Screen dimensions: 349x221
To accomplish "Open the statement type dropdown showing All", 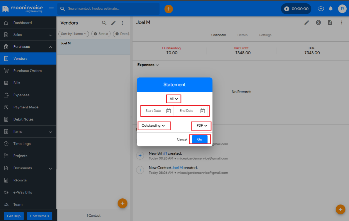I will tap(173, 99).
